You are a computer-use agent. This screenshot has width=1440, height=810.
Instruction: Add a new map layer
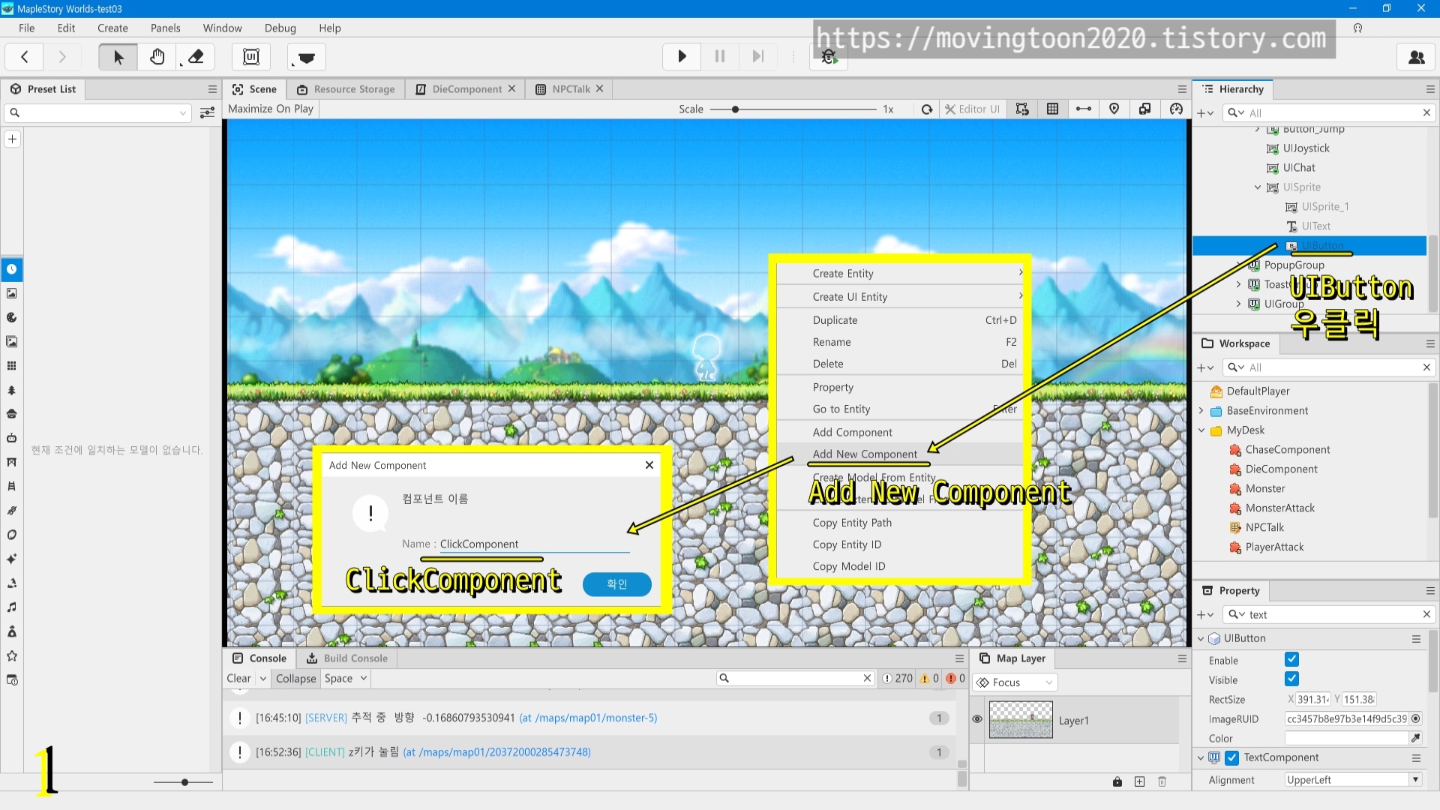point(1139,781)
